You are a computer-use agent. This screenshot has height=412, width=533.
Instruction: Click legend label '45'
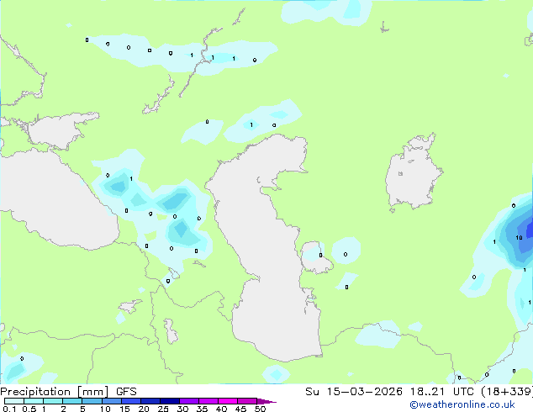[x=240, y=409]
